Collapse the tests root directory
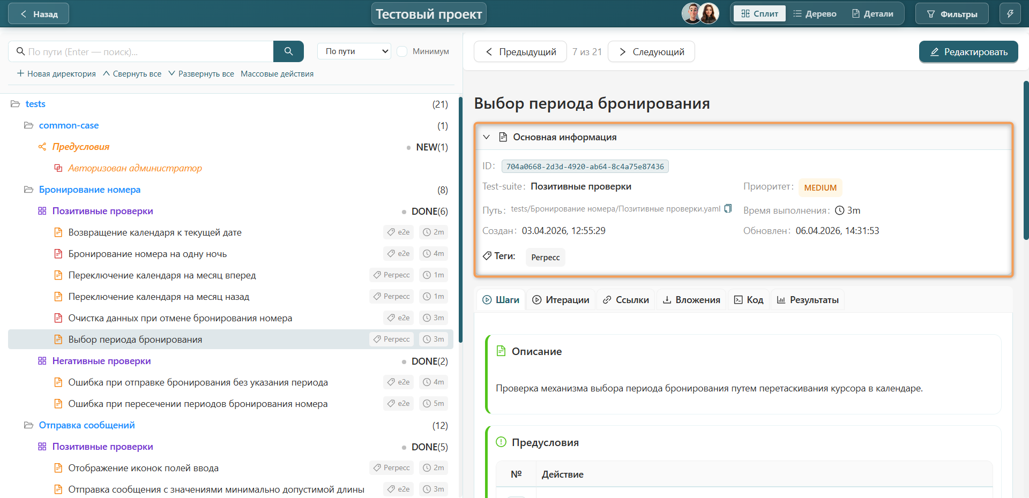This screenshot has width=1029, height=498. 35,104
